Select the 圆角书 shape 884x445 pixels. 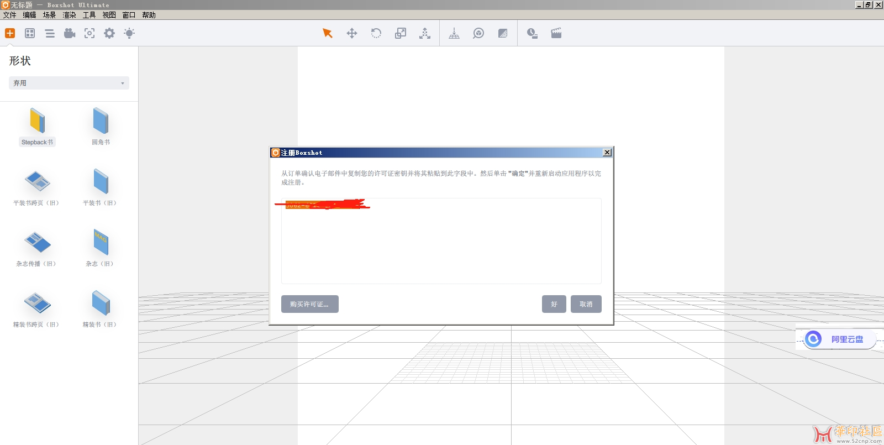(101, 127)
